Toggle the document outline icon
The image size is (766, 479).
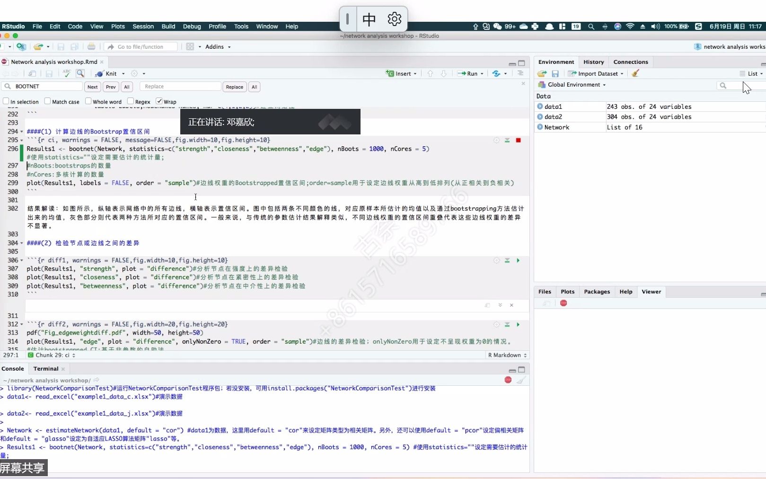pos(520,73)
